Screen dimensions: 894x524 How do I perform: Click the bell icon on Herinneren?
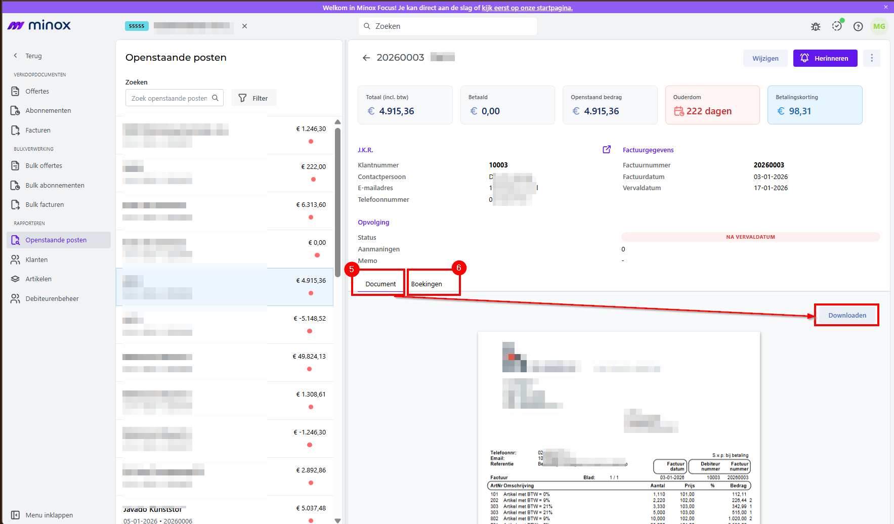pyautogui.click(x=805, y=58)
